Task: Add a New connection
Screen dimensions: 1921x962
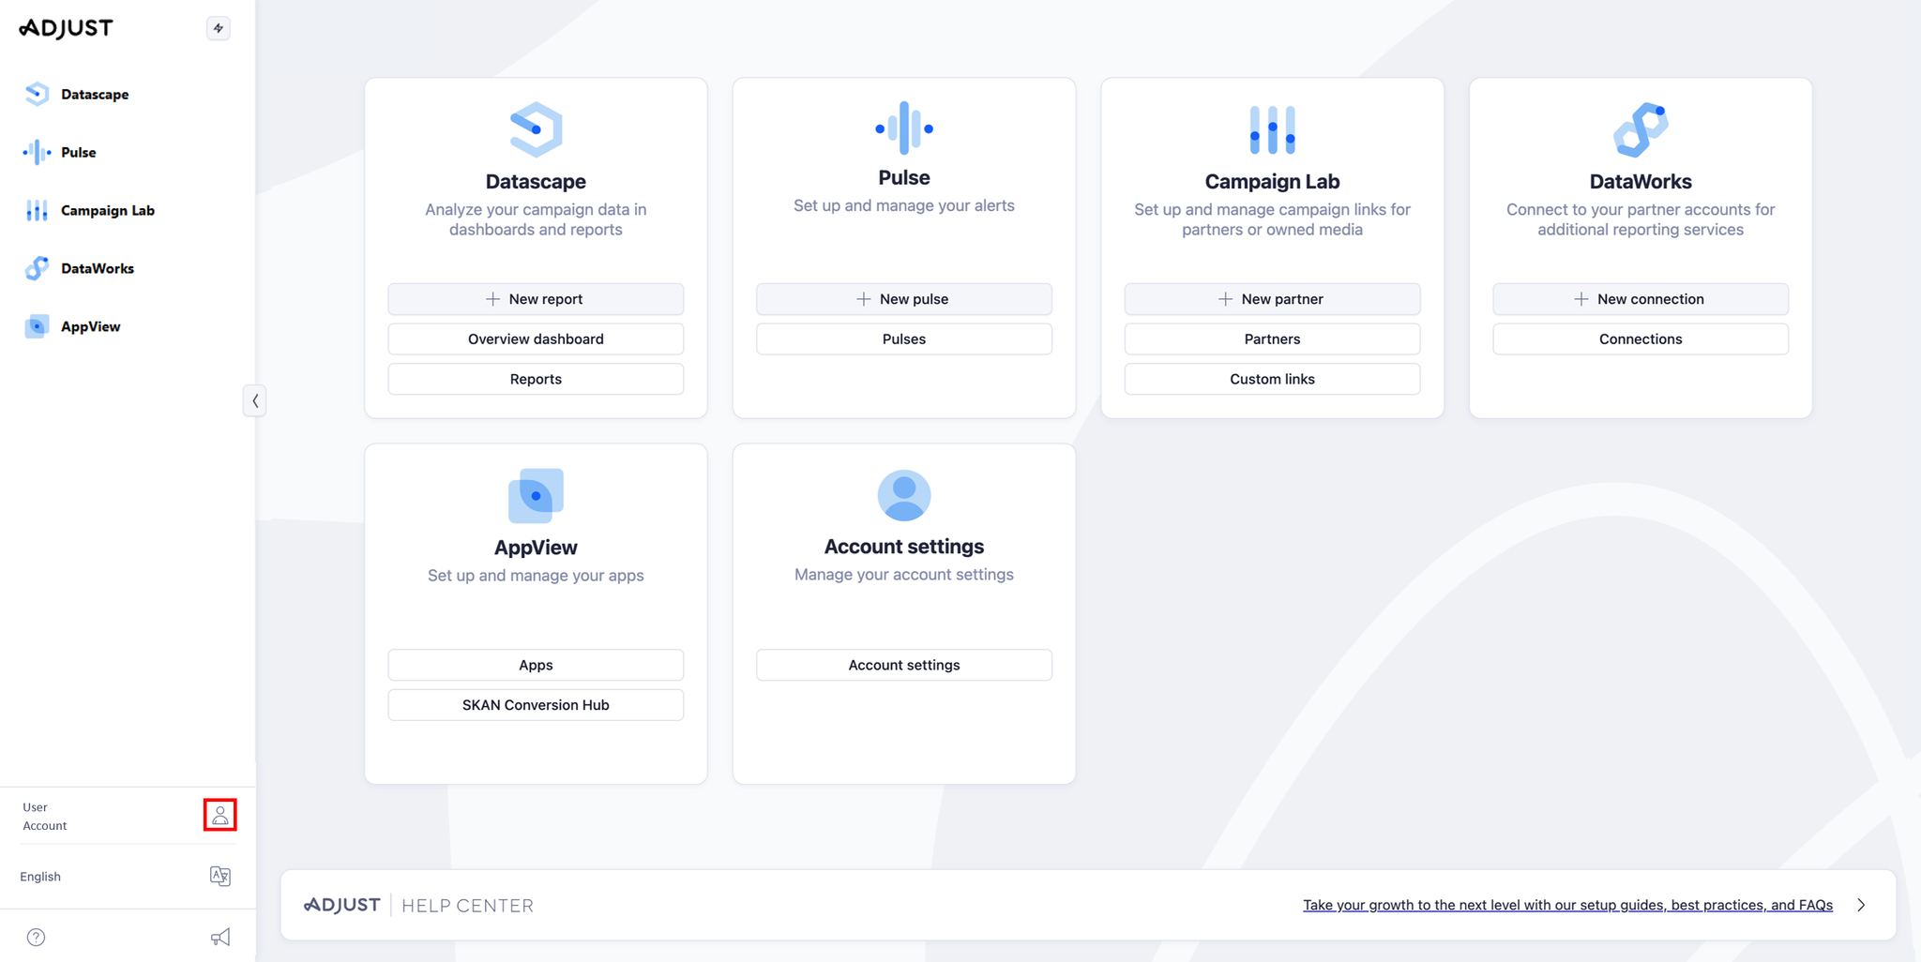Action: pos(1641,299)
